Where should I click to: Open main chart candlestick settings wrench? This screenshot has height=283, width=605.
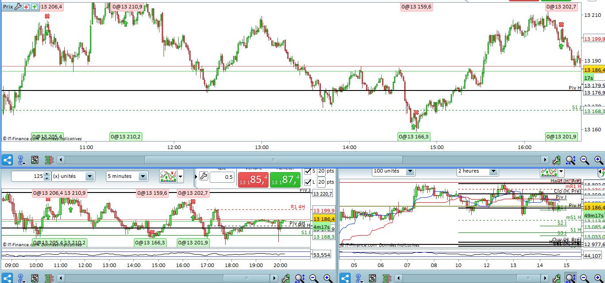tap(557, 160)
